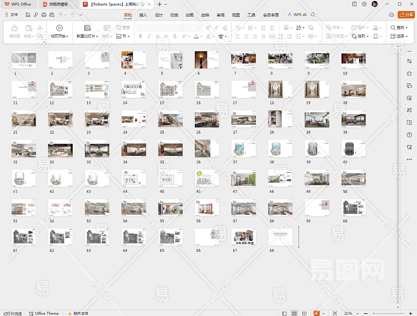The height and width of the screenshot is (316, 417).
Task: Switch to slide sorter view mode
Action: [294, 313]
